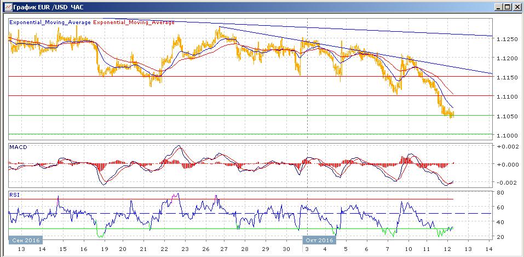This screenshot has width=524, height=257.
Task: Maximize the EUR/USD chart window
Action: tap(507, 7)
